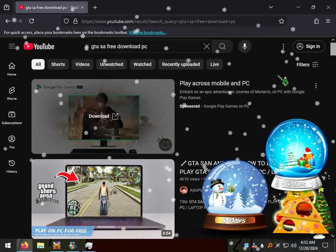Select the Live filter chip

click(x=215, y=64)
